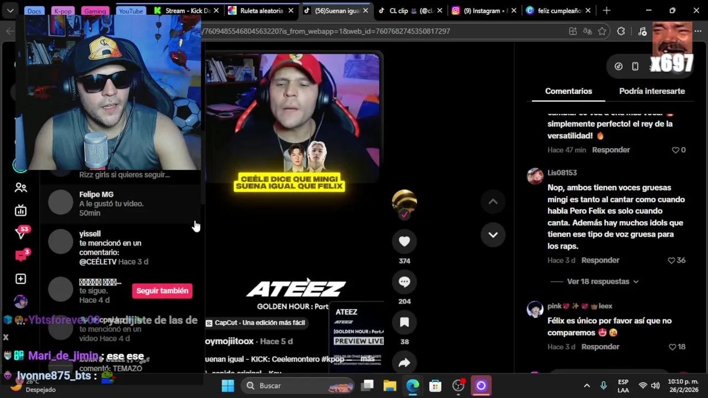Open File Explorer from the taskbar
This screenshot has height=398, width=708.
(389, 386)
